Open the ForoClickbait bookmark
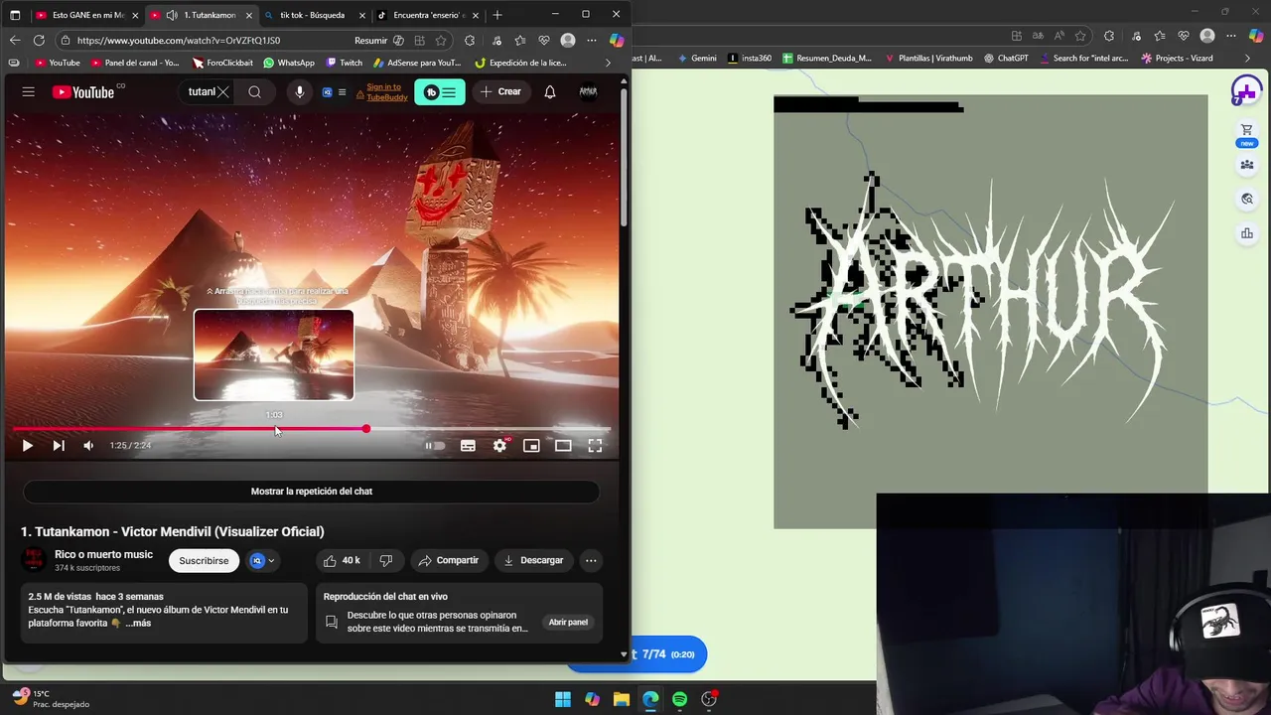The width and height of the screenshot is (1271, 715). click(222, 63)
